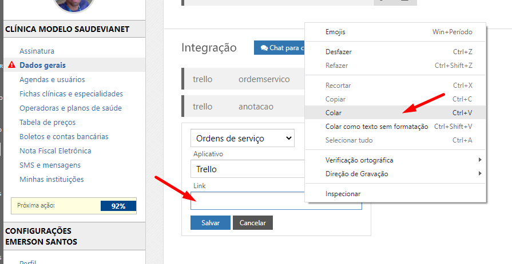Choose Emojis from the context menu
This screenshot has width=512, height=264.
click(x=395, y=32)
